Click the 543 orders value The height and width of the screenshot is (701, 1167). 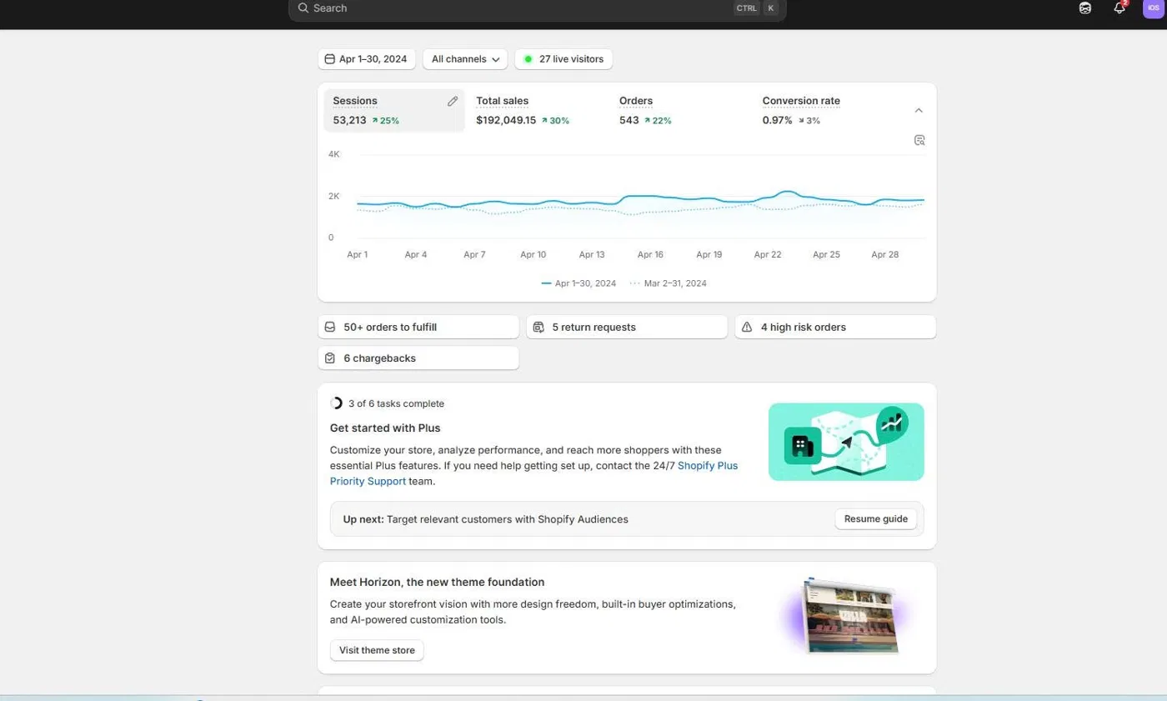(629, 120)
